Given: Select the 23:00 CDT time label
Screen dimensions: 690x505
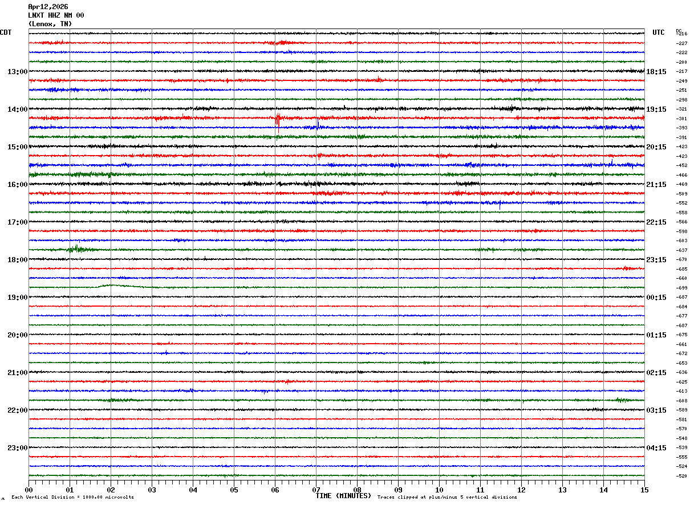Looking at the screenshot, I should coord(17,448).
